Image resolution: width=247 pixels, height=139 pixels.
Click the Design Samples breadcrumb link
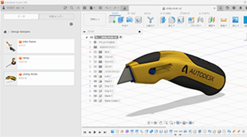pyautogui.click(x=21, y=32)
